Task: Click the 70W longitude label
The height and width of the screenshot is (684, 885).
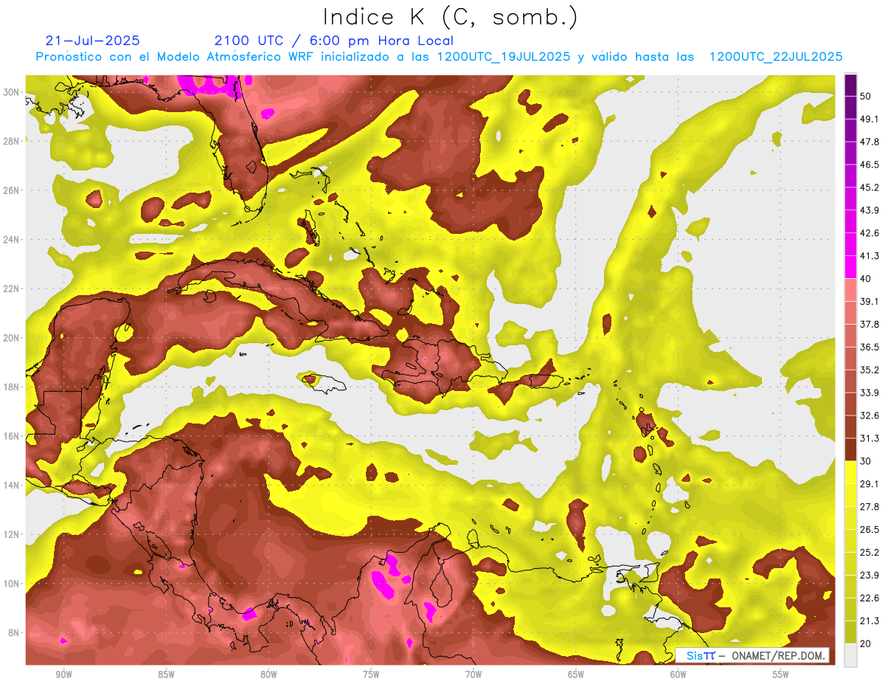Action: pos(473,674)
